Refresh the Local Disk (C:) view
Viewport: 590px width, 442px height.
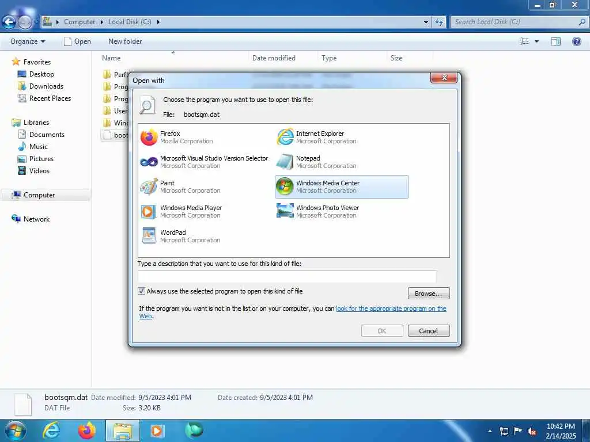coord(439,22)
